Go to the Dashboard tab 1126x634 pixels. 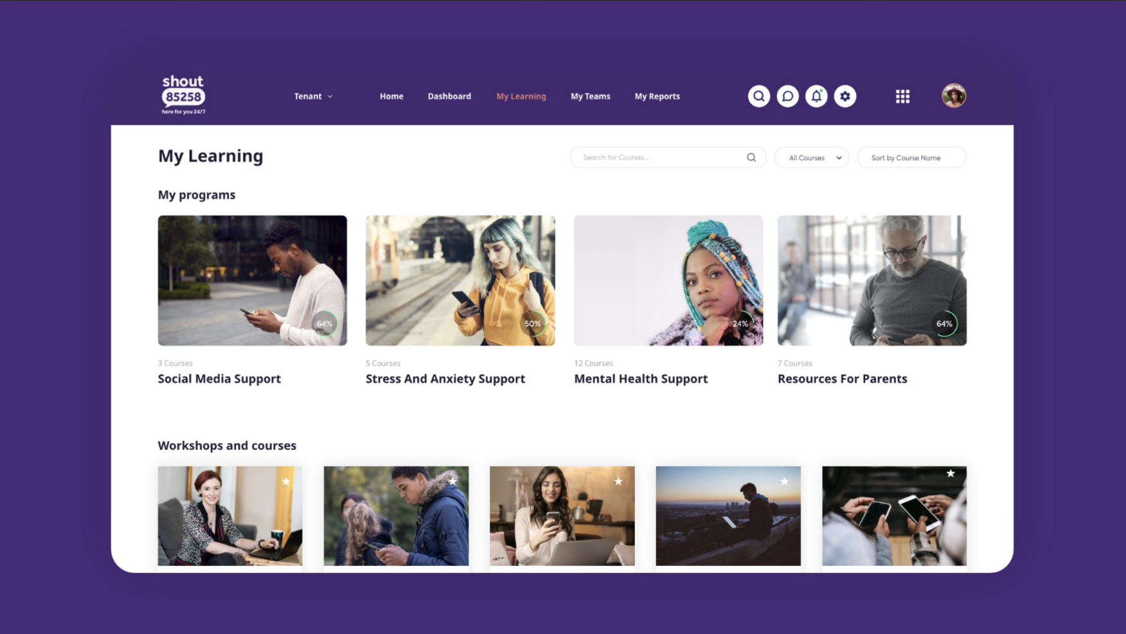(x=449, y=96)
